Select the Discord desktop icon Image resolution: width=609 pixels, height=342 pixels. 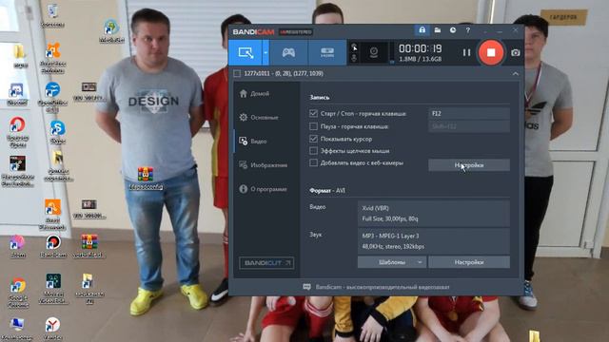coord(17,94)
